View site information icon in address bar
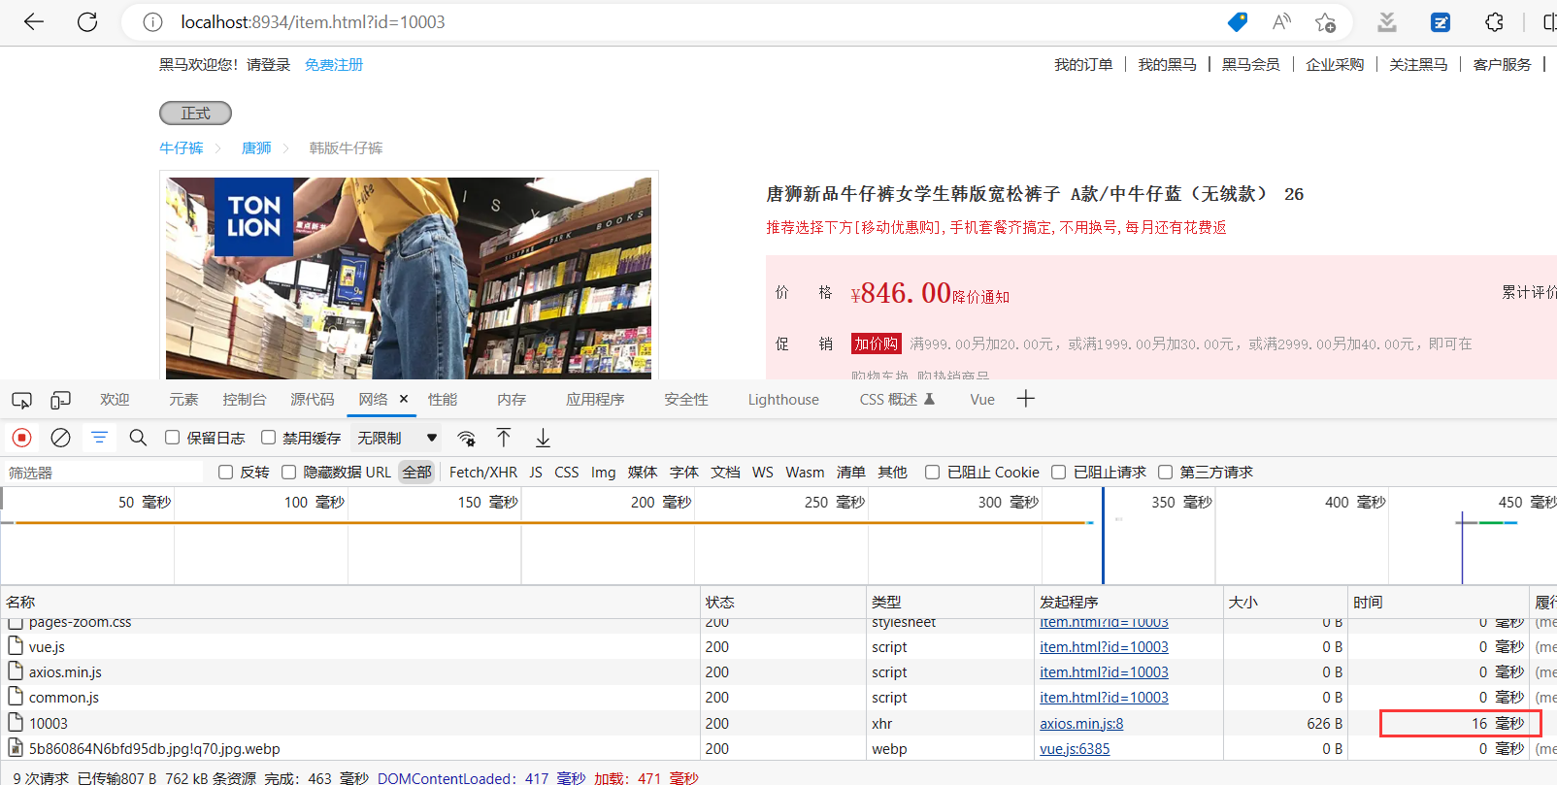The width and height of the screenshot is (1557, 785). (x=152, y=21)
